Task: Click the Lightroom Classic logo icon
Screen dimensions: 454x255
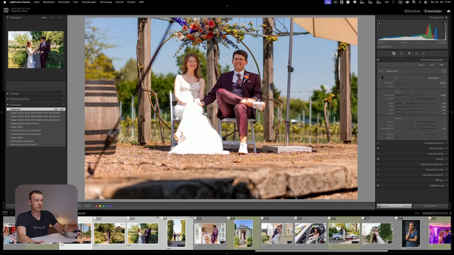Action: [5, 11]
